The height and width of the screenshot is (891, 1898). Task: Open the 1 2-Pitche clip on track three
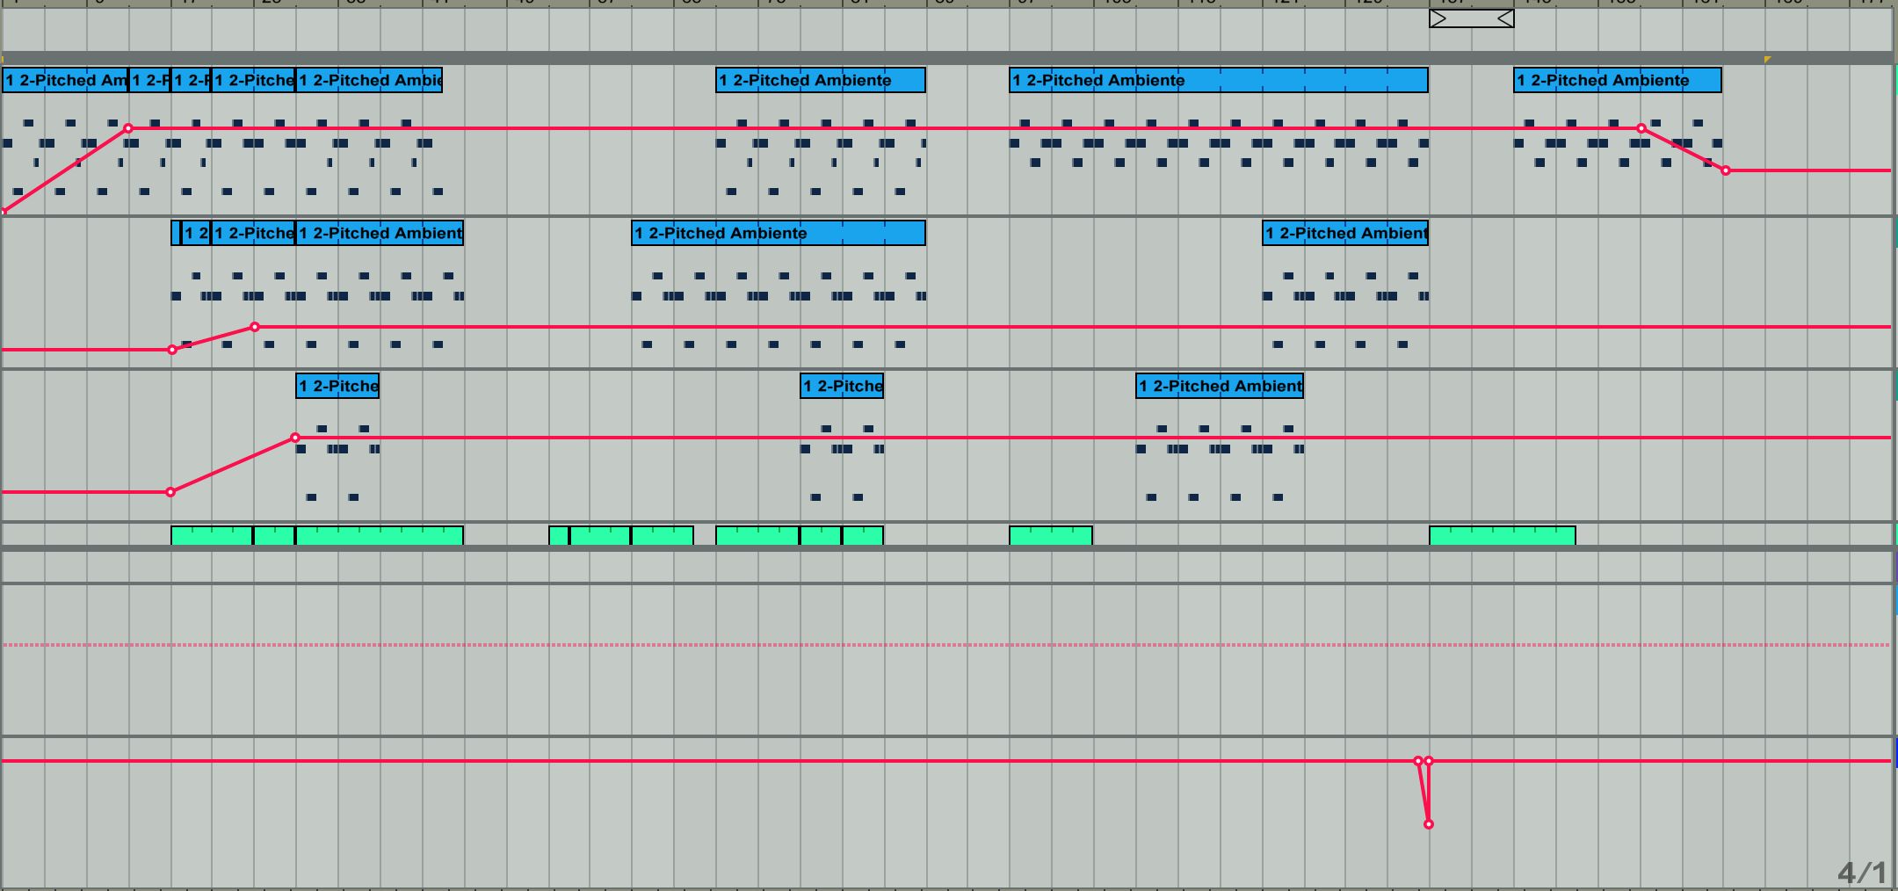337,386
